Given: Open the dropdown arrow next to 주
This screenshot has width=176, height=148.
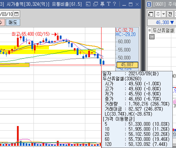Looking at the screenshot, I should (x=163, y=14).
